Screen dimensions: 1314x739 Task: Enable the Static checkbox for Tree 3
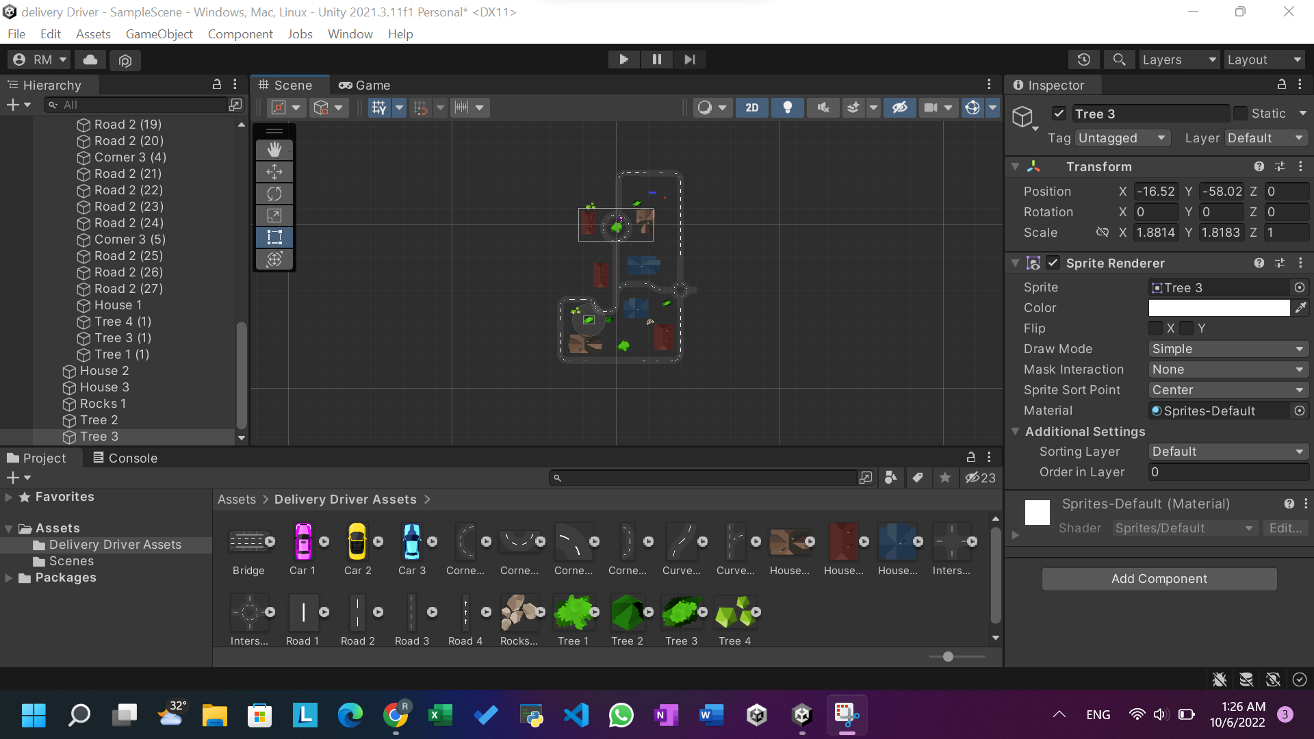1239,113
